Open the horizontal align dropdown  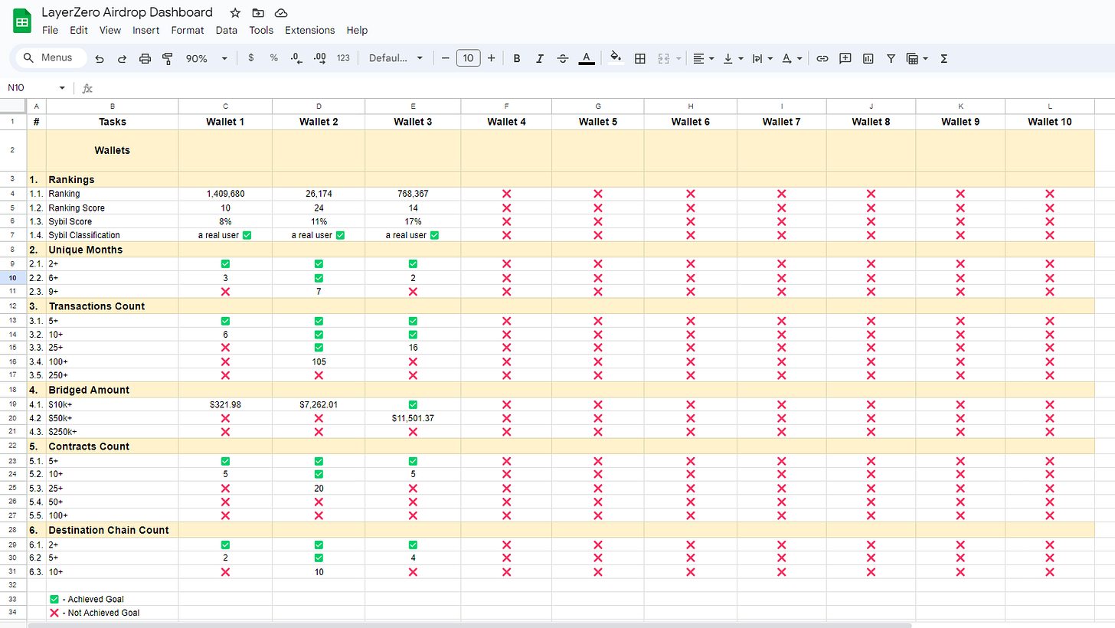point(703,58)
